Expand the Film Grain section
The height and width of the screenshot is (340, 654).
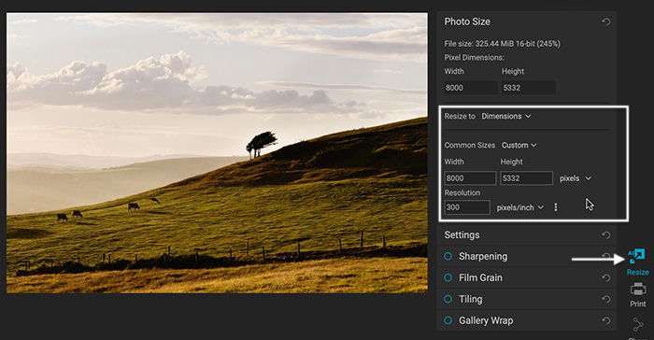click(480, 277)
